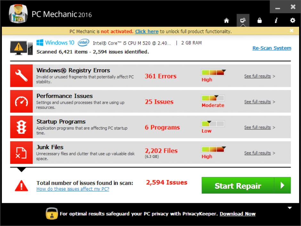
Task: Click the PC Mechanic logo icon
Action: [18, 14]
